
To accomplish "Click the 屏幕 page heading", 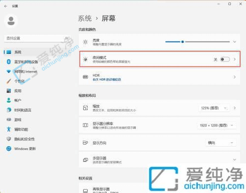I will 109,18.
